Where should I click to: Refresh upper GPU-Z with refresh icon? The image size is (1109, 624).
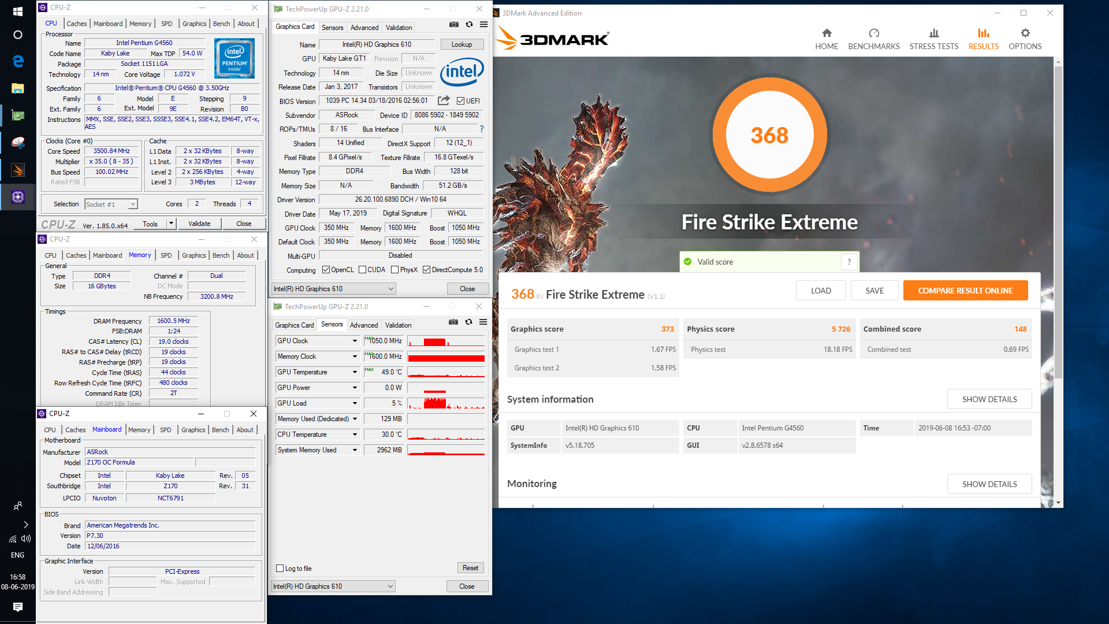coord(469,25)
